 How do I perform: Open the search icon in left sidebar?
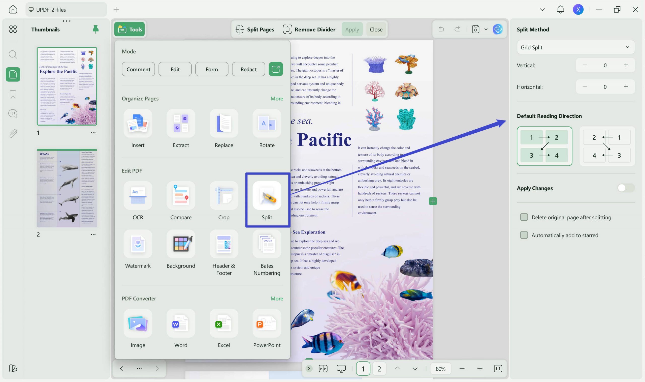pyautogui.click(x=13, y=54)
